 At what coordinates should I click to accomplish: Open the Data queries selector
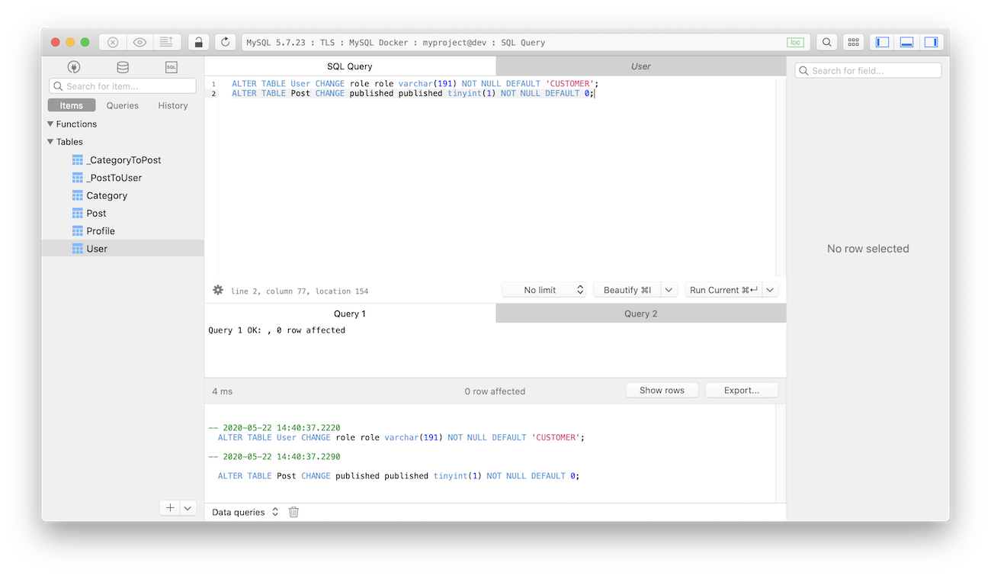click(239, 512)
